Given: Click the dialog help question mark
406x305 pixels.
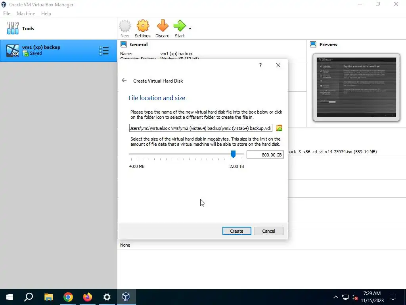Looking at the screenshot, I should [260, 65].
